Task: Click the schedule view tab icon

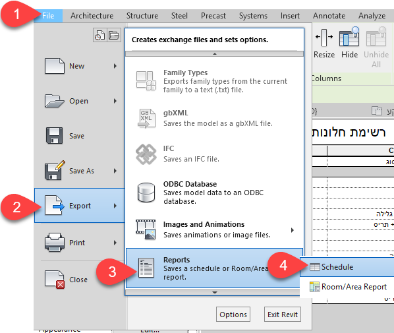Action: coord(377,111)
